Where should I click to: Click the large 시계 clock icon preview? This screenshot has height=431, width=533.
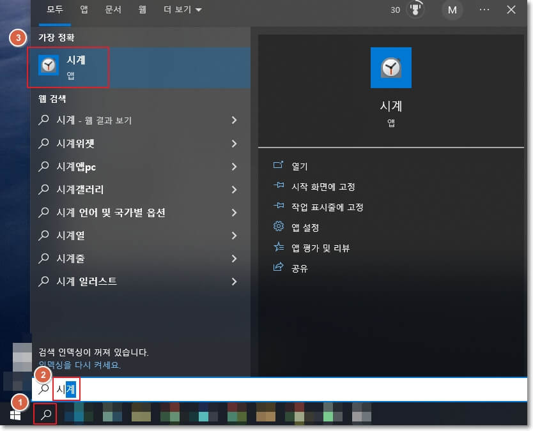tap(390, 68)
